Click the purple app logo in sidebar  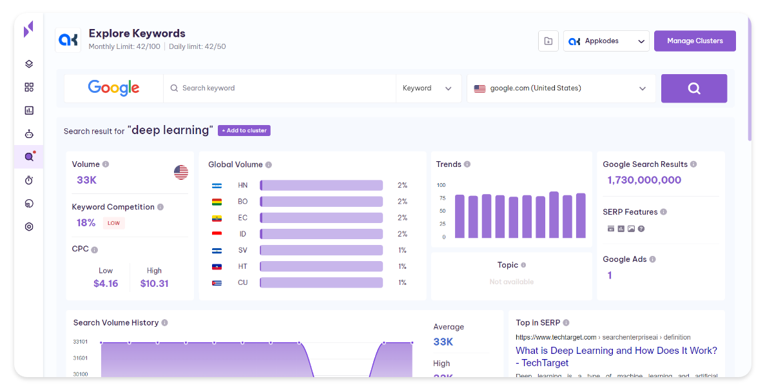tap(29, 29)
